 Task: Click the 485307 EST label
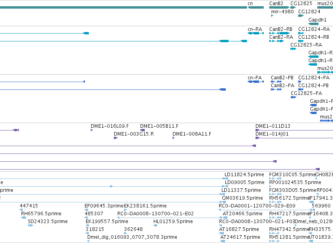(94, 214)
